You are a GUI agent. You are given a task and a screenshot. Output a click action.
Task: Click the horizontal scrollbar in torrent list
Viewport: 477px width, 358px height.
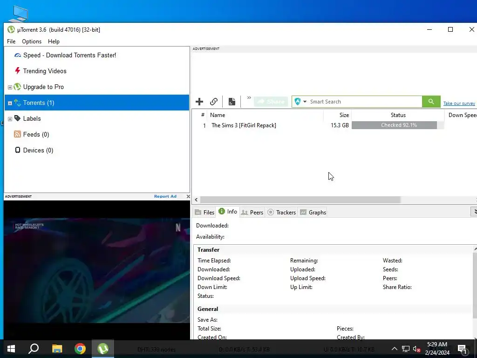click(300, 200)
